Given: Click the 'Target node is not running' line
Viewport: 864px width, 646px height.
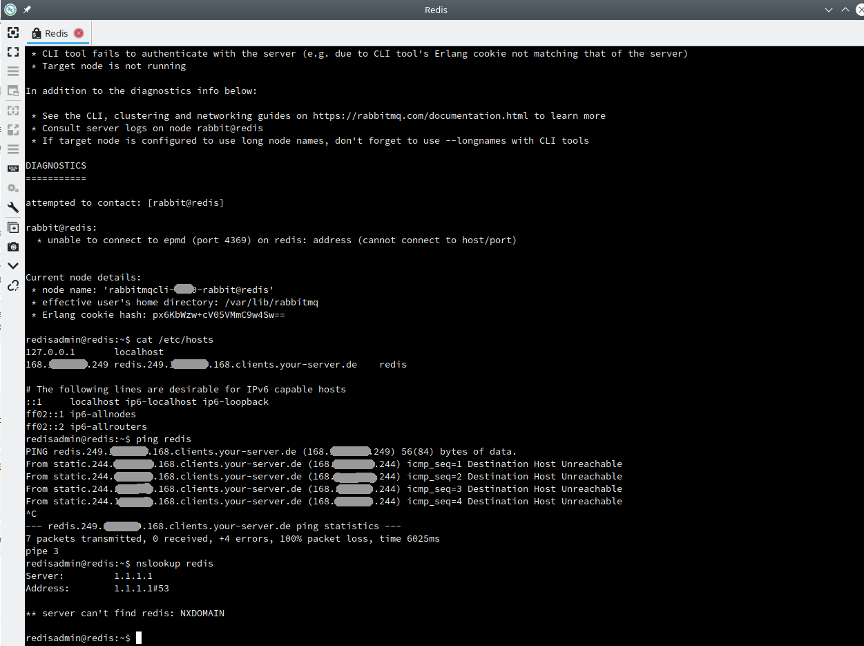Looking at the screenshot, I should 108,66.
